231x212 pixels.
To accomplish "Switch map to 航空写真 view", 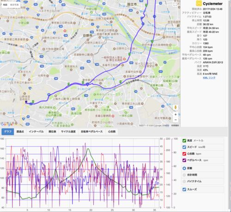I will 14,5.
